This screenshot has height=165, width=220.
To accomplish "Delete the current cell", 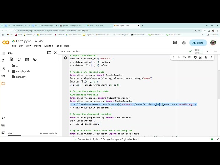I will (206, 57).
